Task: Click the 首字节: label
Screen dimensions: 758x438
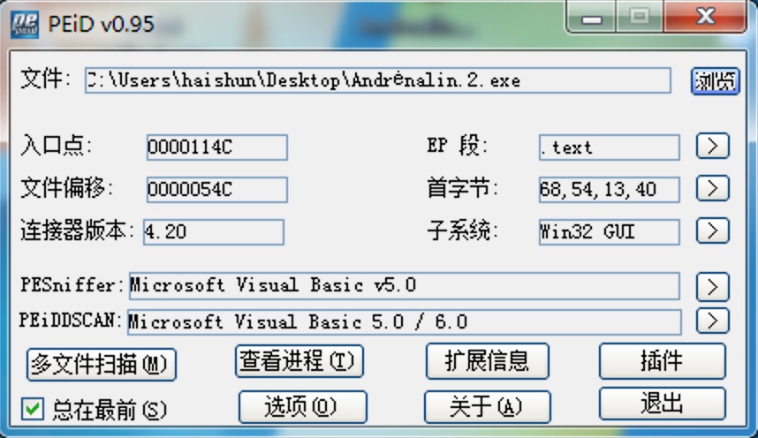Action: click(x=463, y=188)
